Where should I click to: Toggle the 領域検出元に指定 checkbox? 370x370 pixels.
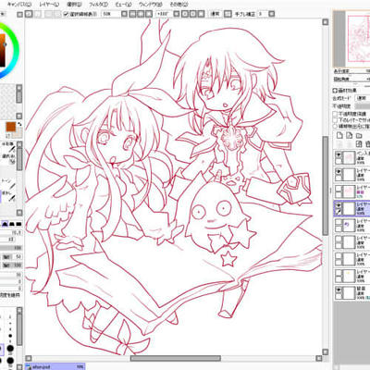click(335, 126)
